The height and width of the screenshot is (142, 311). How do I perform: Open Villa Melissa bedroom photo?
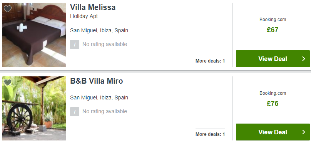pyautogui.click(x=34, y=35)
